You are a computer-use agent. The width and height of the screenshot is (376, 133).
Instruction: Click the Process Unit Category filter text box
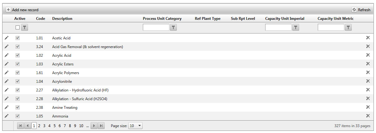(x=156, y=28)
